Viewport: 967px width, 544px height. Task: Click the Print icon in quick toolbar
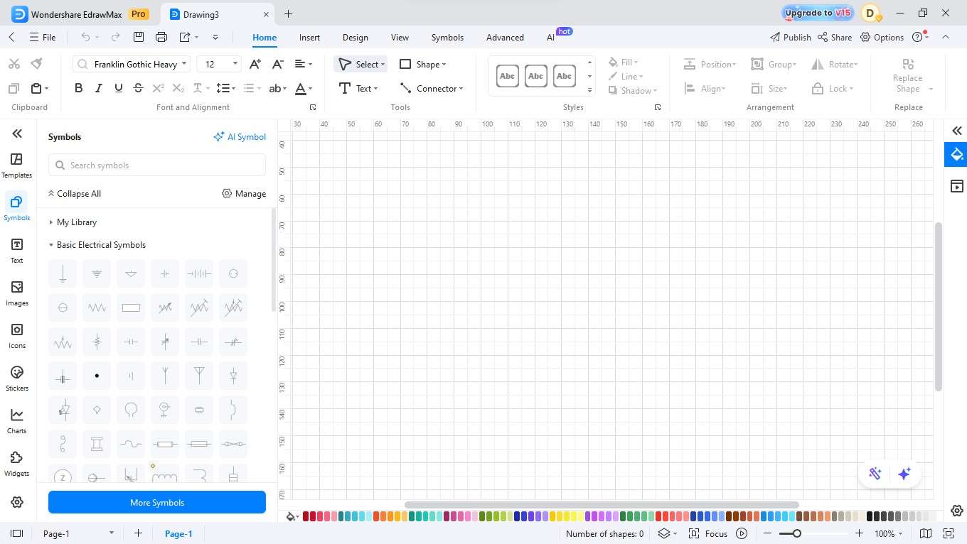[x=161, y=37]
